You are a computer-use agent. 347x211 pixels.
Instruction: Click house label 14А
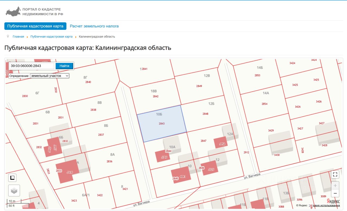pyautogui.click(x=266, y=93)
